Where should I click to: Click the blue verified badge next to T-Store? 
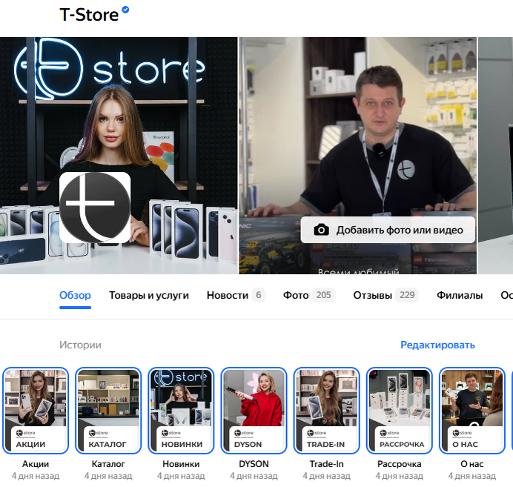point(125,10)
